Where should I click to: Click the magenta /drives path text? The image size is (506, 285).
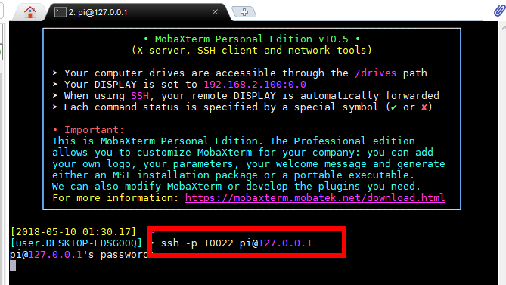(x=376, y=73)
